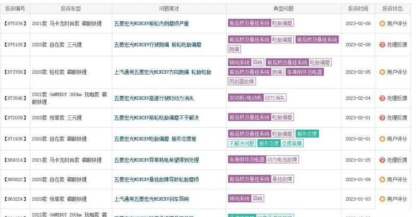Select the 不解决问题 tag
The image size is (418, 217).
tap(242, 143)
